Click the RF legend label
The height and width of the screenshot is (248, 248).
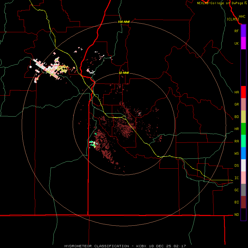[x=236, y=31]
